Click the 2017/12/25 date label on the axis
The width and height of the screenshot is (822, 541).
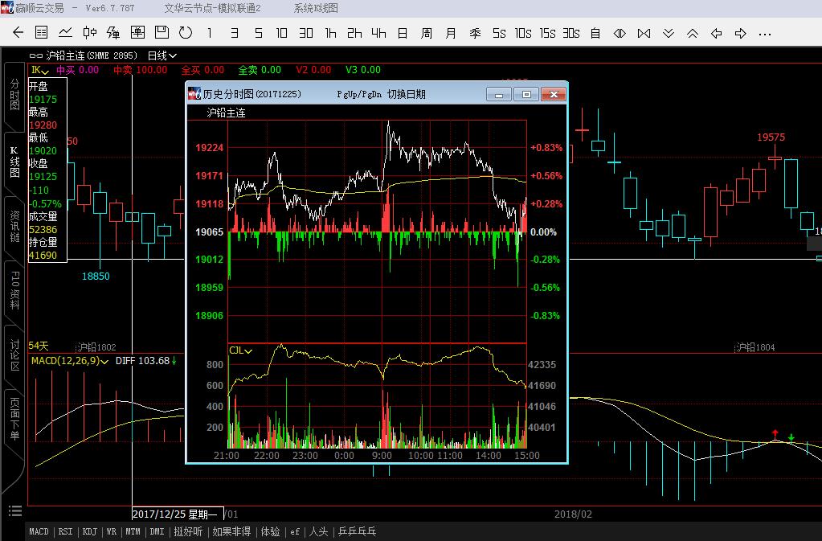pyautogui.click(x=170, y=514)
